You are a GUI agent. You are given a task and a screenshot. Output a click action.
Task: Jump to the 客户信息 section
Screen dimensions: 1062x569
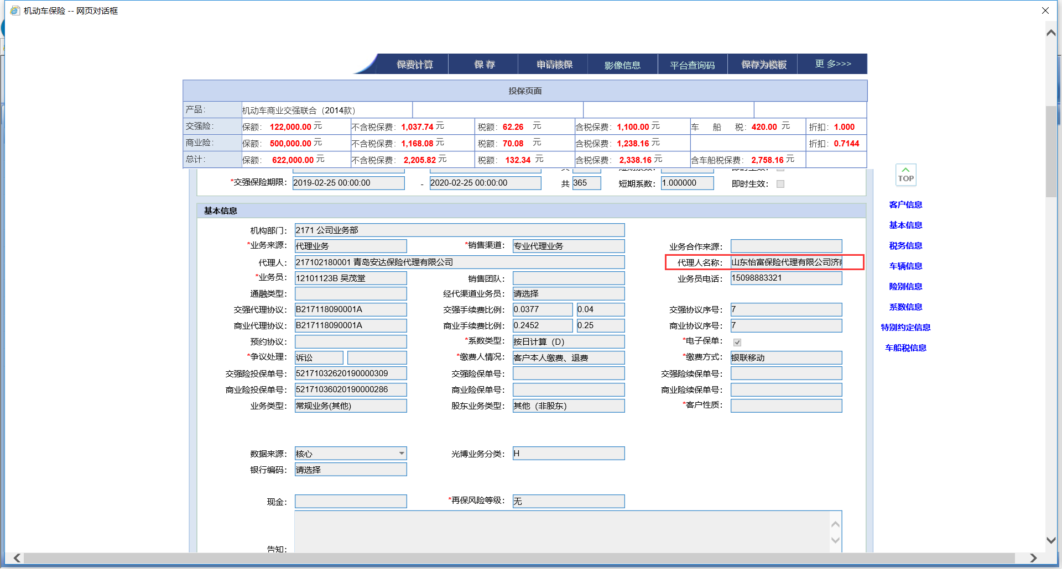[905, 204]
